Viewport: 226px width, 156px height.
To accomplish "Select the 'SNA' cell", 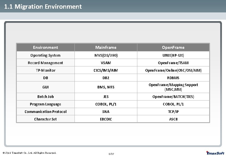I will click(106, 112).
